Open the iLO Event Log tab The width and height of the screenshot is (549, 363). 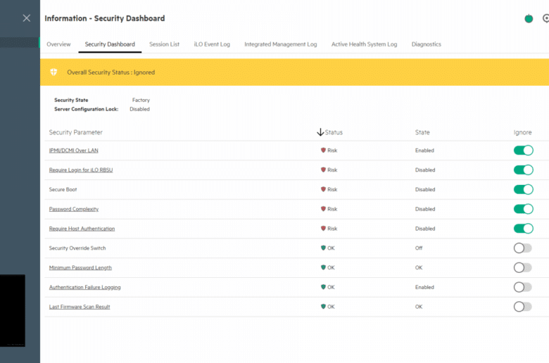212,44
